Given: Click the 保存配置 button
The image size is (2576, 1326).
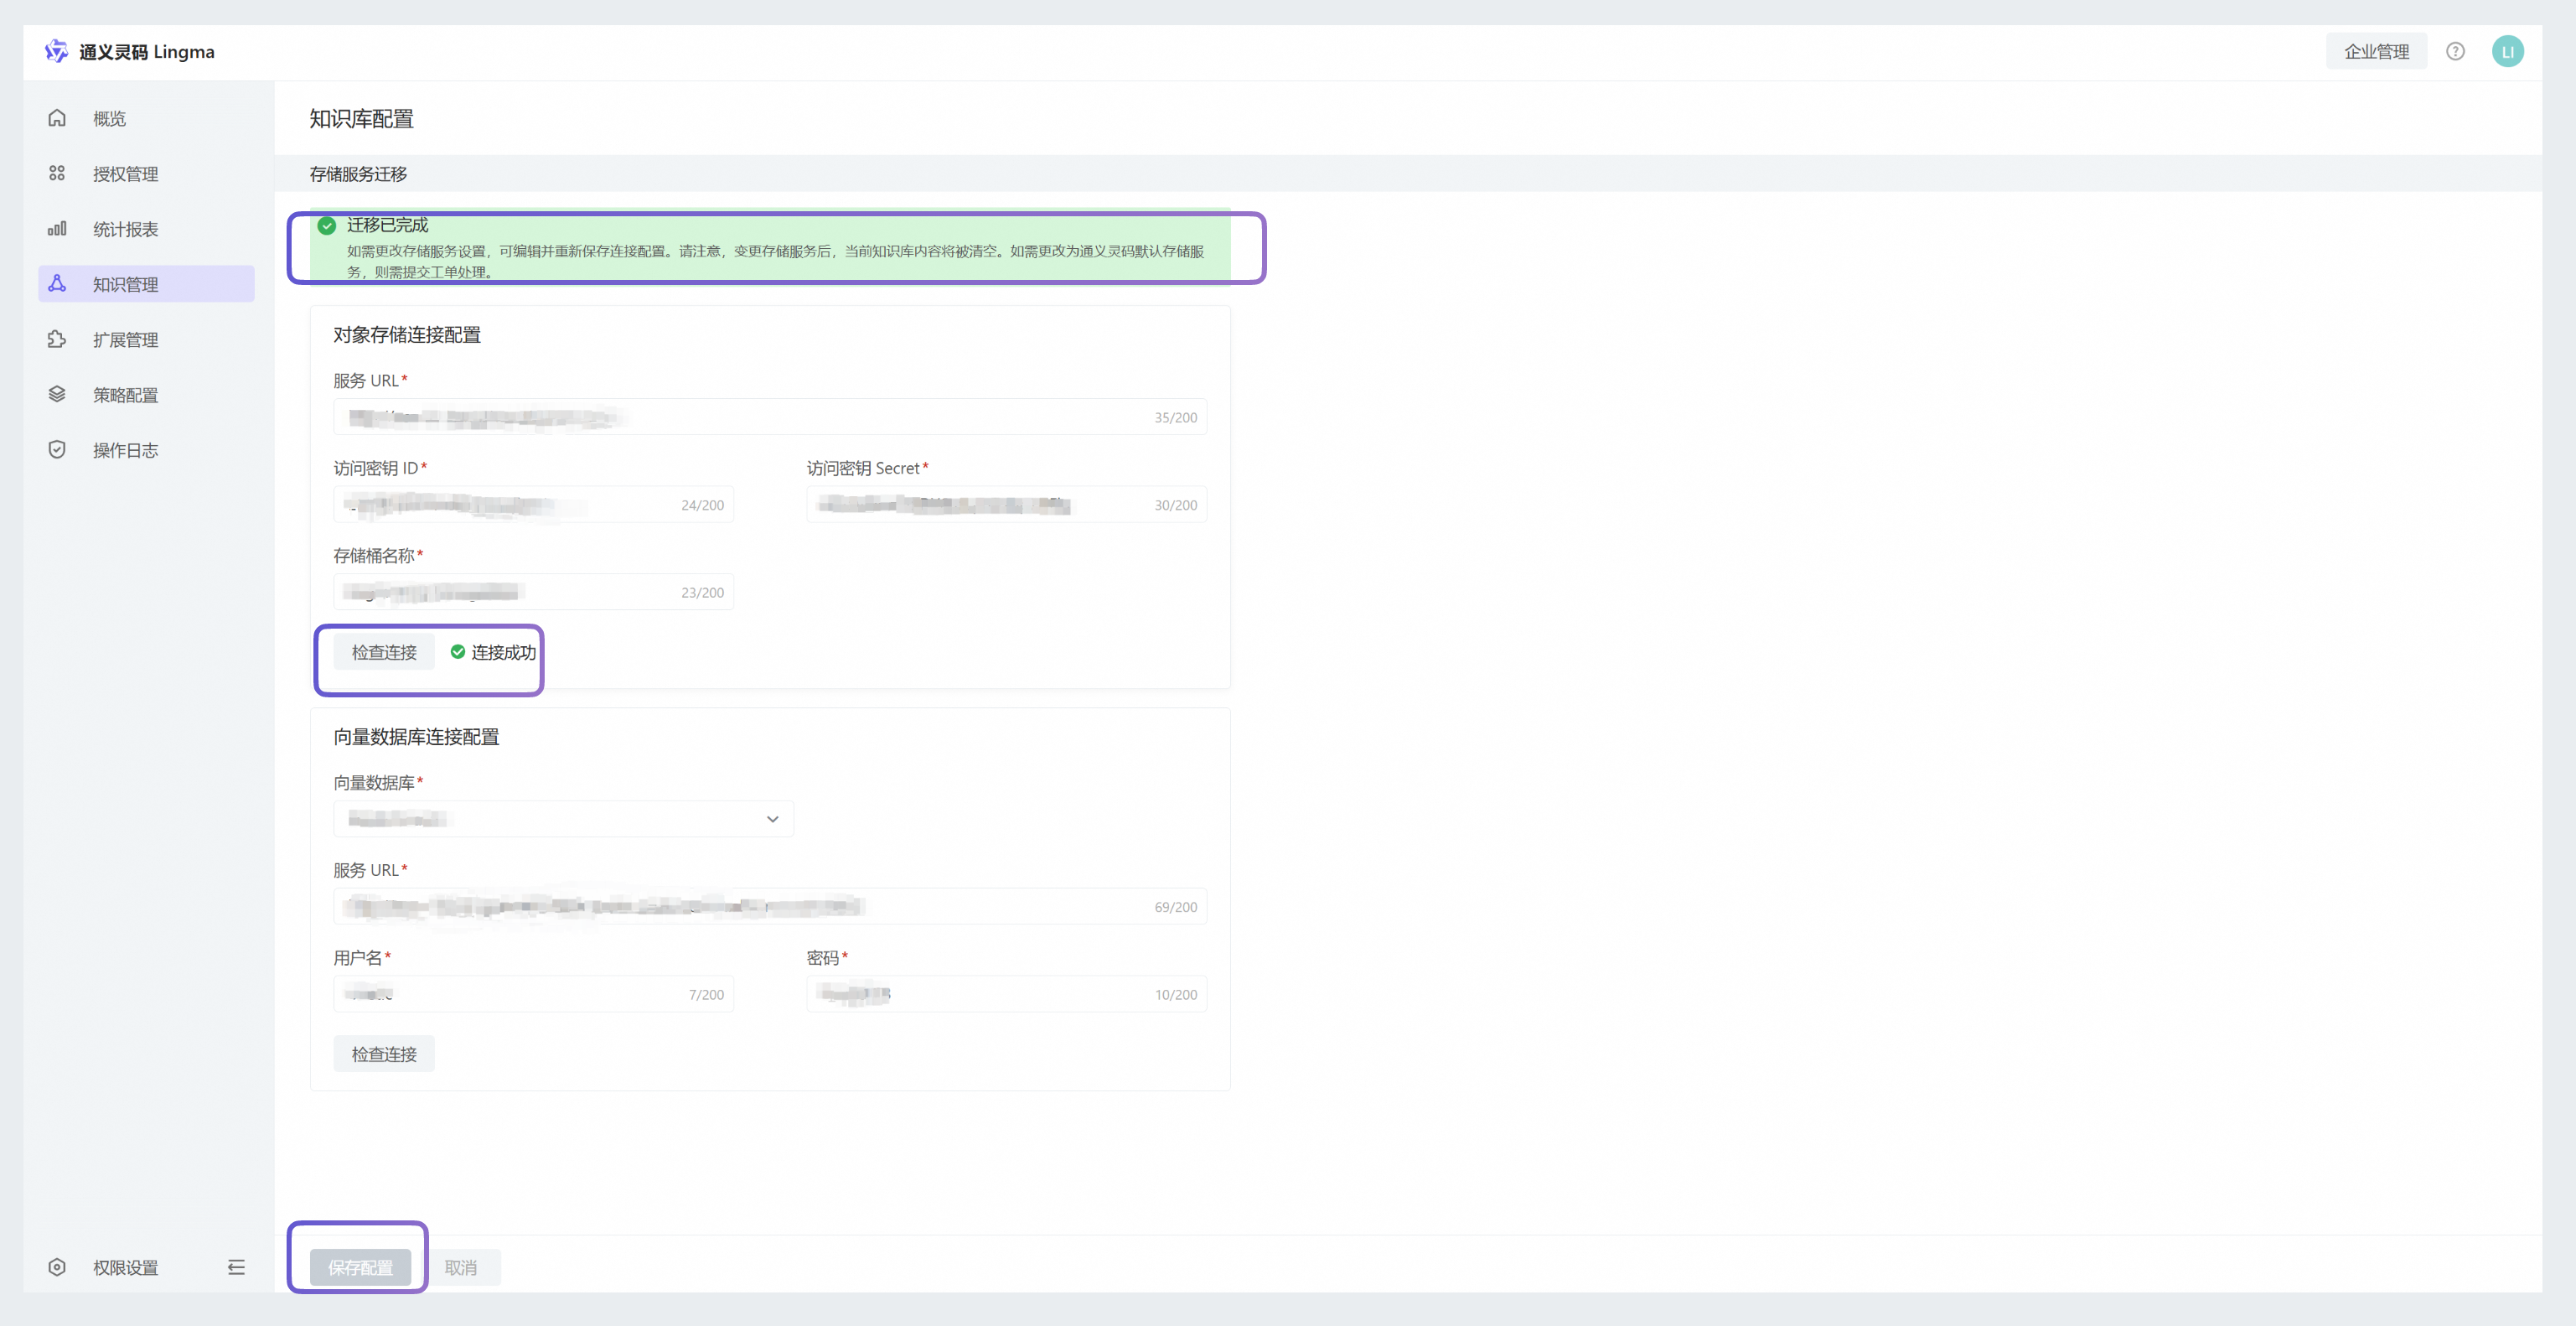Looking at the screenshot, I should (360, 1267).
